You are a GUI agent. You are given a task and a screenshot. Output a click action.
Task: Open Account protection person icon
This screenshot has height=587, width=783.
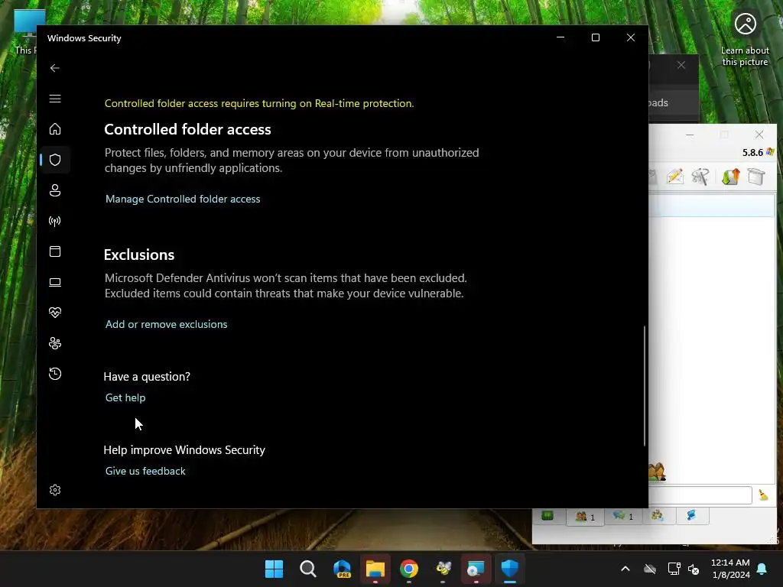click(55, 190)
